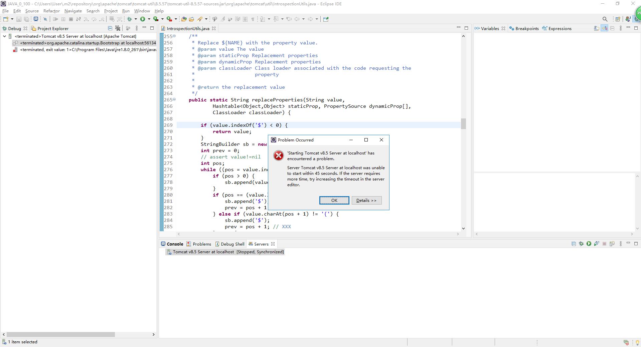Click the Open Perspective icon
The height and width of the screenshot is (347, 641).
click(x=618, y=19)
